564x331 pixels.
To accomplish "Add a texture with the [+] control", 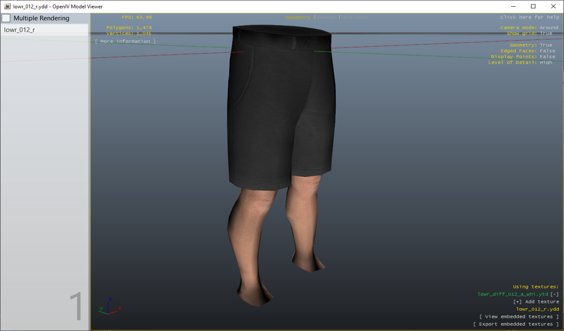I will [516, 302].
